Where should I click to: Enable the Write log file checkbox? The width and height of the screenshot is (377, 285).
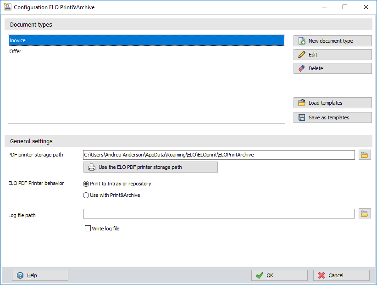[x=88, y=228]
